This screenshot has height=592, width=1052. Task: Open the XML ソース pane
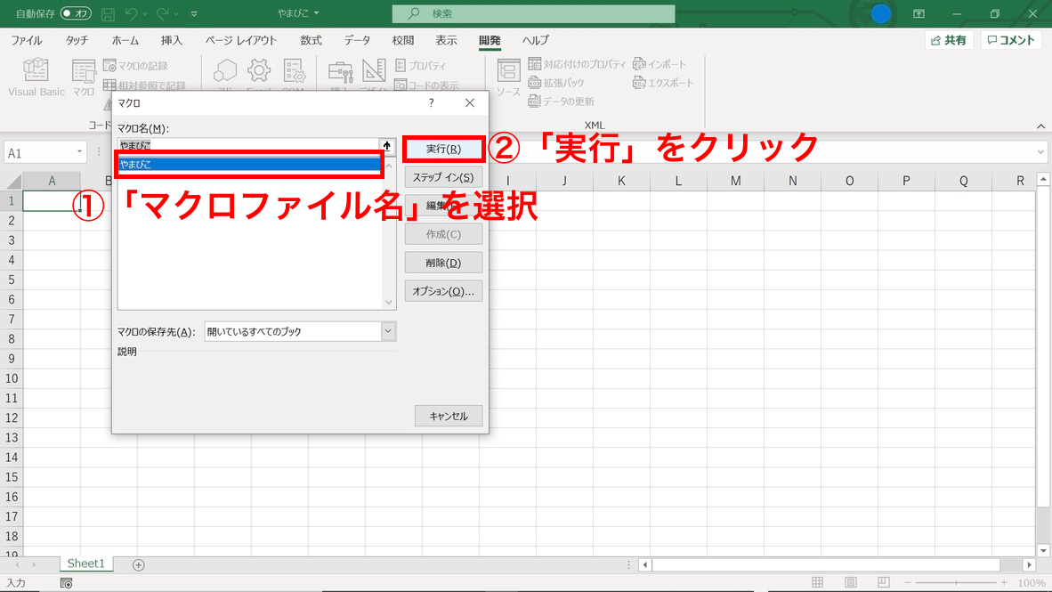point(508,77)
